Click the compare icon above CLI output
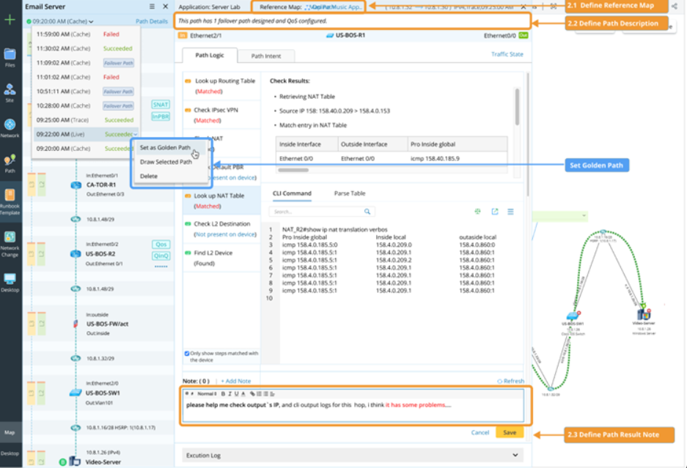Image resolution: width=687 pixels, height=468 pixels. [477, 212]
